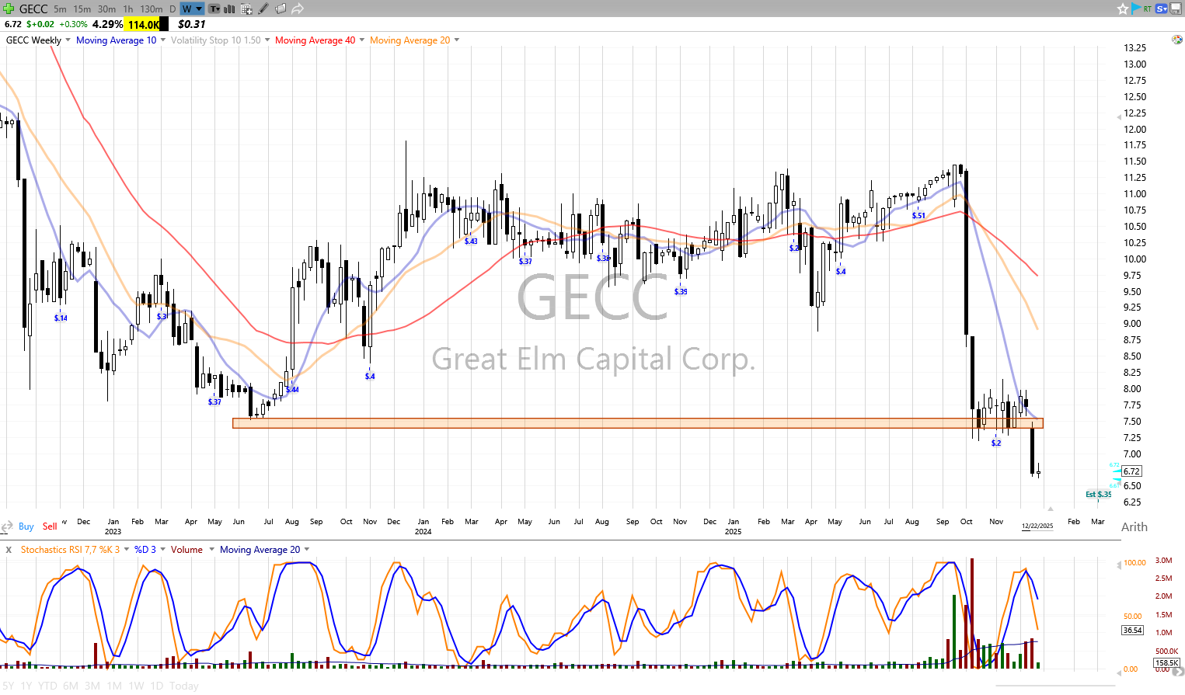Image resolution: width=1185 pixels, height=695 pixels.
Task: Click the green plus add-symbol icon
Action: (9, 9)
